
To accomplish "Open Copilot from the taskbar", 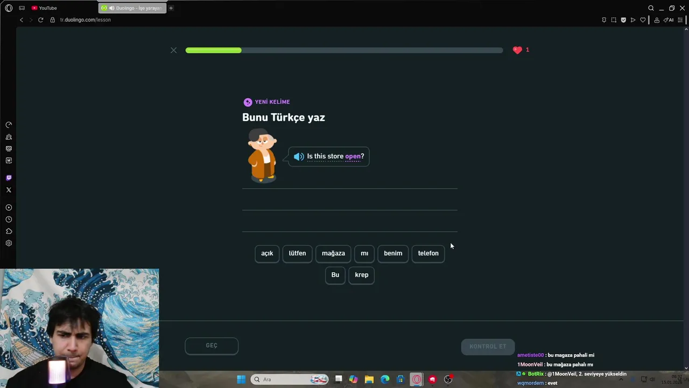I will tap(353, 379).
